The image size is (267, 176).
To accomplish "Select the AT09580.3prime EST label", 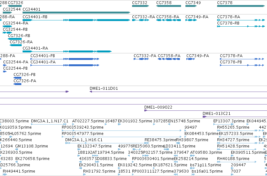I will coord(206,152).
